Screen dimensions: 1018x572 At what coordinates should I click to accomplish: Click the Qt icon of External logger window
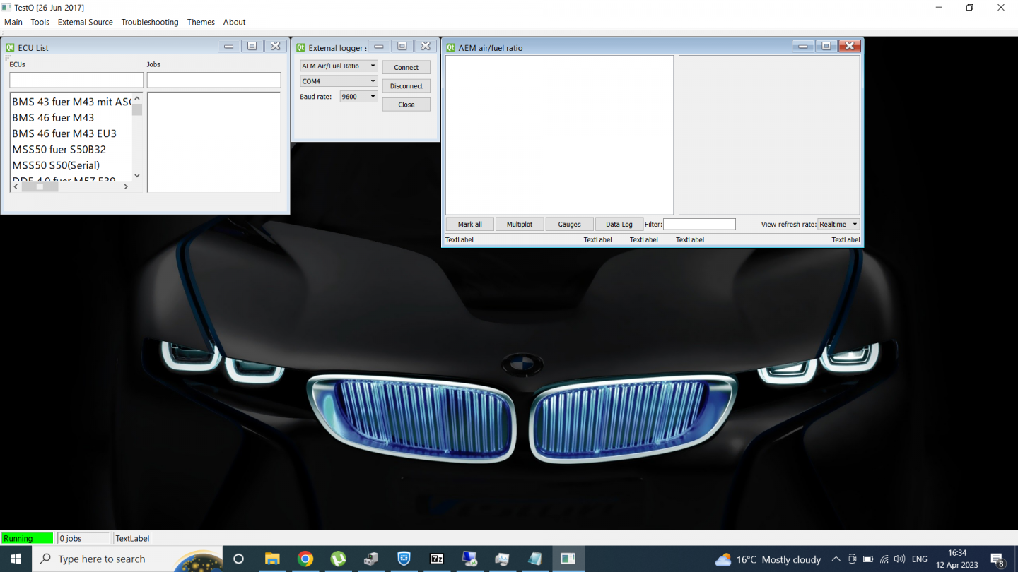pos(300,47)
